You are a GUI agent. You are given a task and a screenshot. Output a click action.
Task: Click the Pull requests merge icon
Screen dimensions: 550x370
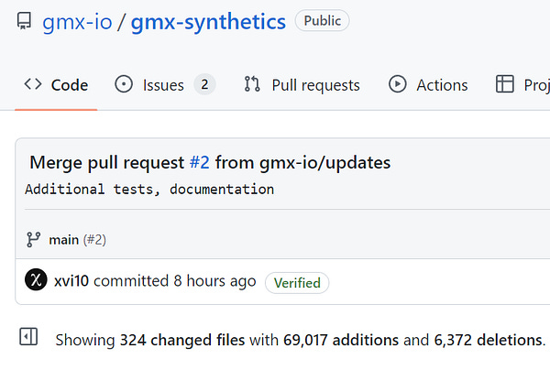252,84
